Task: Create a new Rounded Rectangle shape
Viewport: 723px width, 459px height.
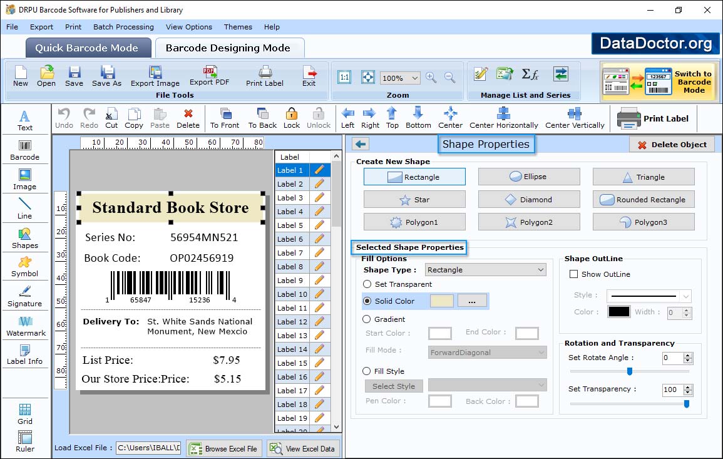Action: click(644, 200)
